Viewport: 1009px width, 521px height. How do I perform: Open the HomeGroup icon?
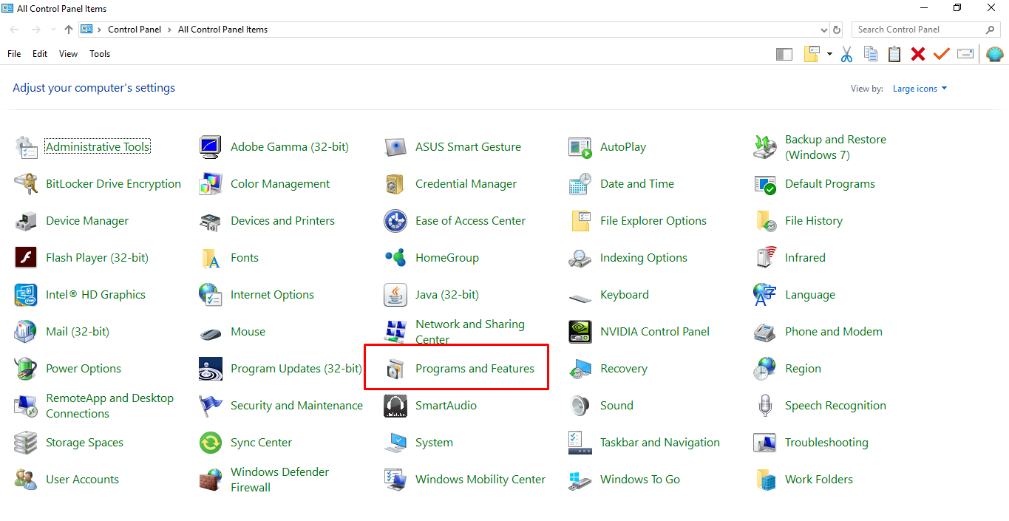pos(395,258)
